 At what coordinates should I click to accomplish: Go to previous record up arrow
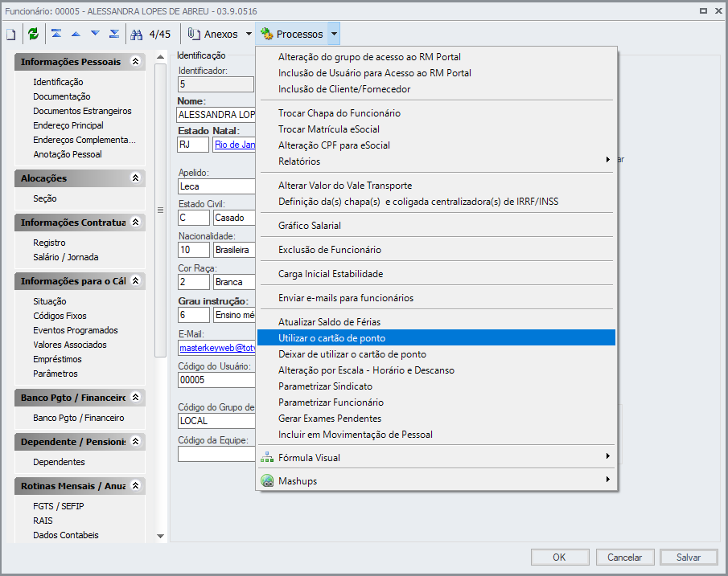(x=76, y=34)
